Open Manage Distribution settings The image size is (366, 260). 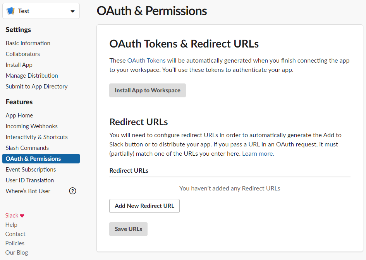[x=32, y=75]
